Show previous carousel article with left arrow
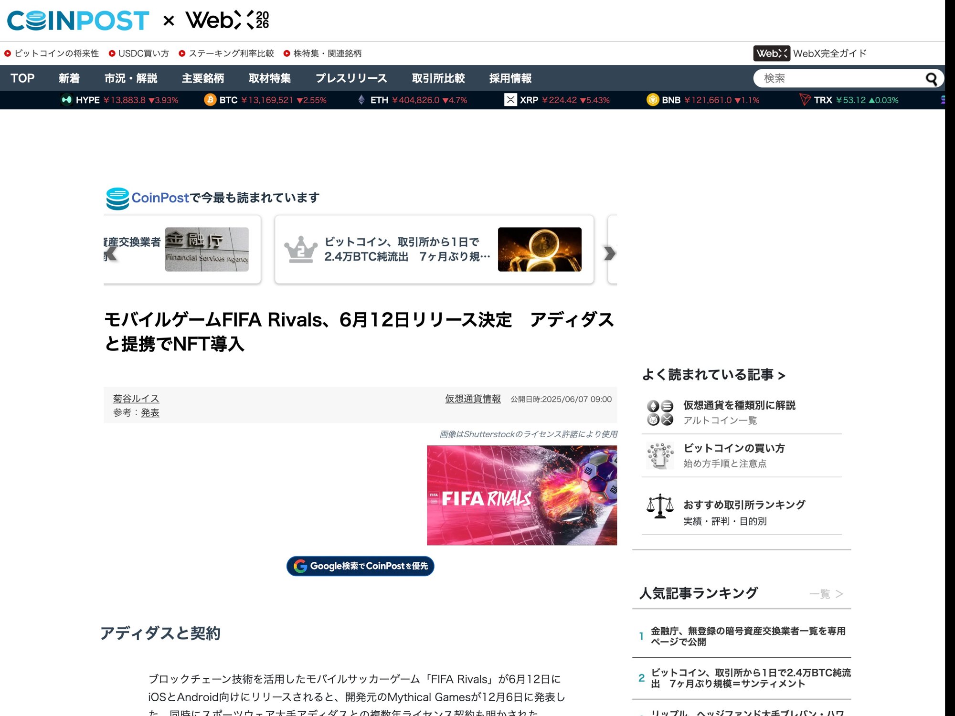The height and width of the screenshot is (716, 955). (111, 253)
